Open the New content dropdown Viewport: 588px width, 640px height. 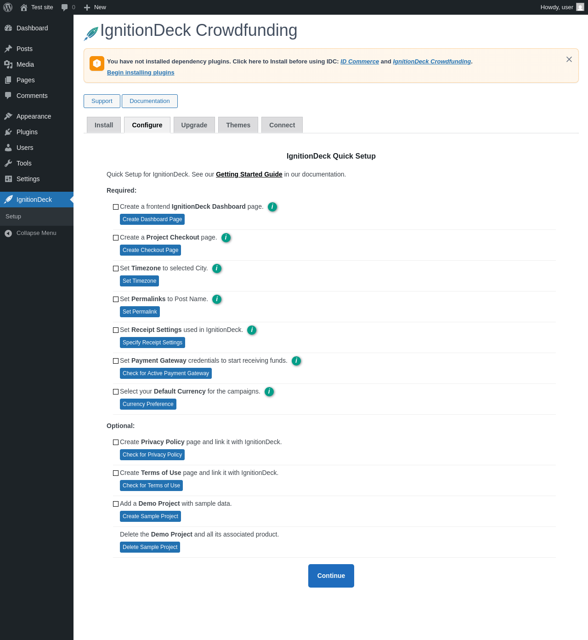[x=95, y=7]
